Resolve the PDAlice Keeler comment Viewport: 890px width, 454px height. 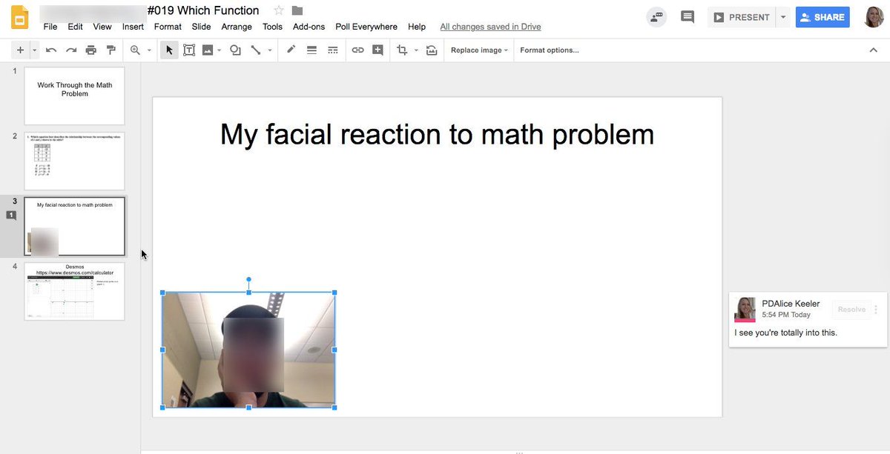[851, 310]
